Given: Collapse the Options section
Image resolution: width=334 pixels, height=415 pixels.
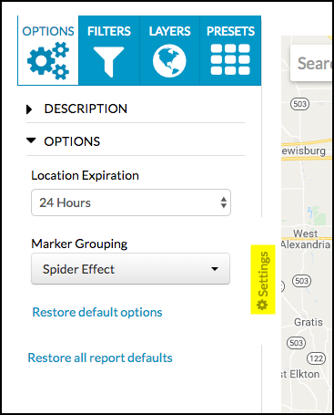Looking at the screenshot, I should pos(64,141).
